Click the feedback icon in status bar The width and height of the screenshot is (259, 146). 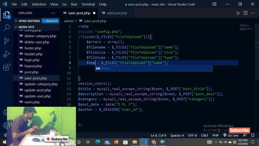pyautogui.click(x=244, y=135)
